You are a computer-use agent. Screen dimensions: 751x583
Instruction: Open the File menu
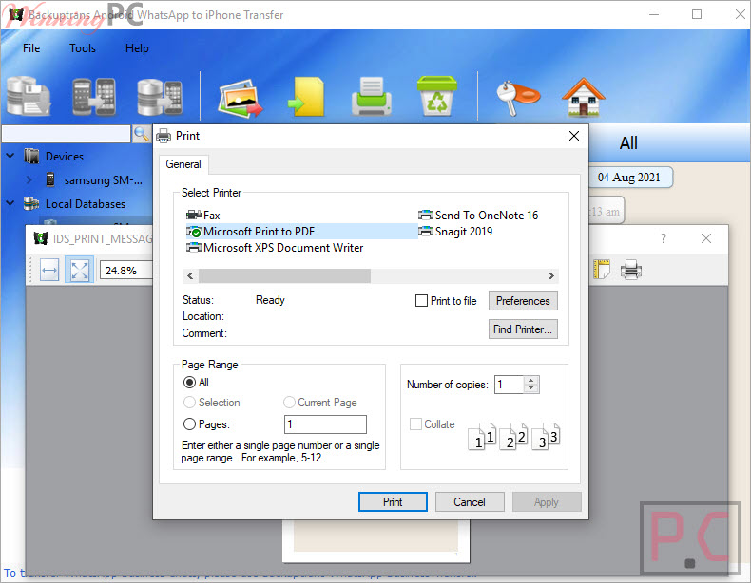(x=31, y=48)
